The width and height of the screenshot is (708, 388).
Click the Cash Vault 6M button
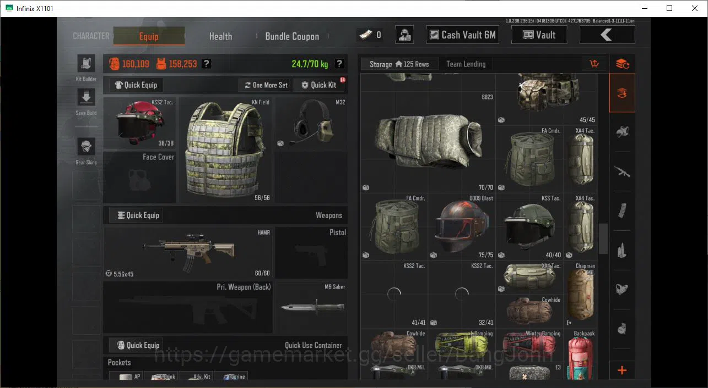(463, 35)
